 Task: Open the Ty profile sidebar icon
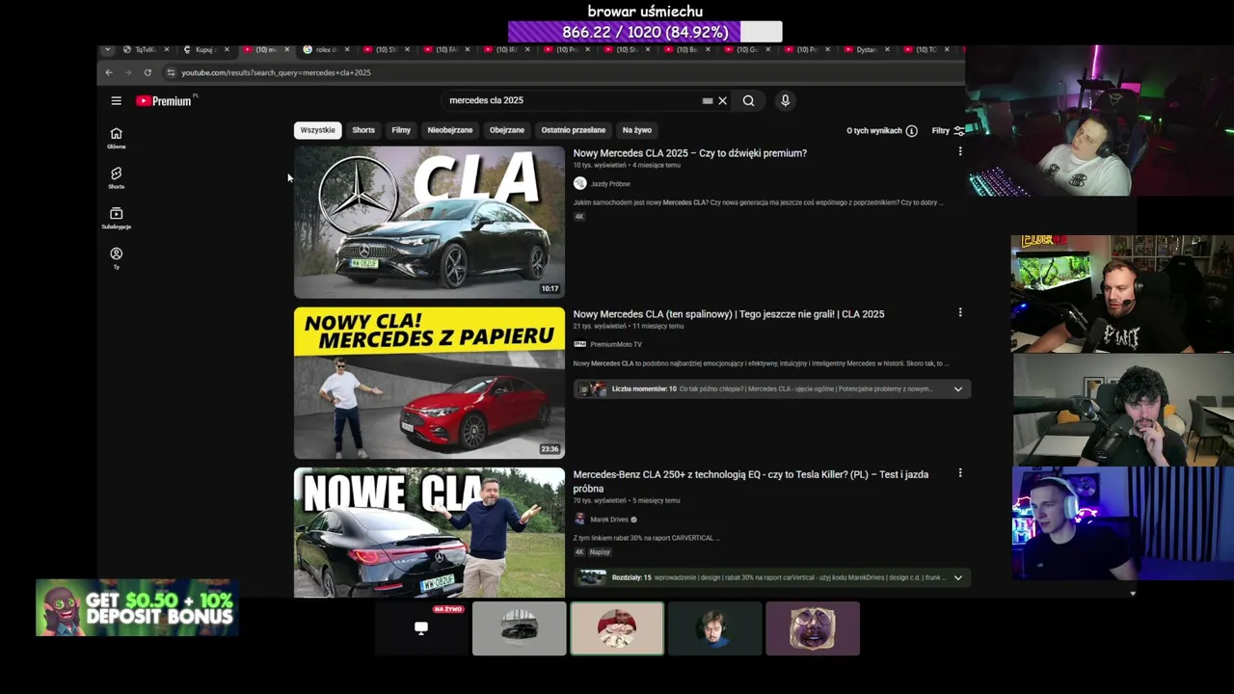(116, 257)
